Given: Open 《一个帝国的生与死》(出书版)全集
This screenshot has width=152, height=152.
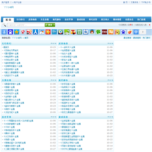Looking at the screenshot, I should (x=18, y=121).
